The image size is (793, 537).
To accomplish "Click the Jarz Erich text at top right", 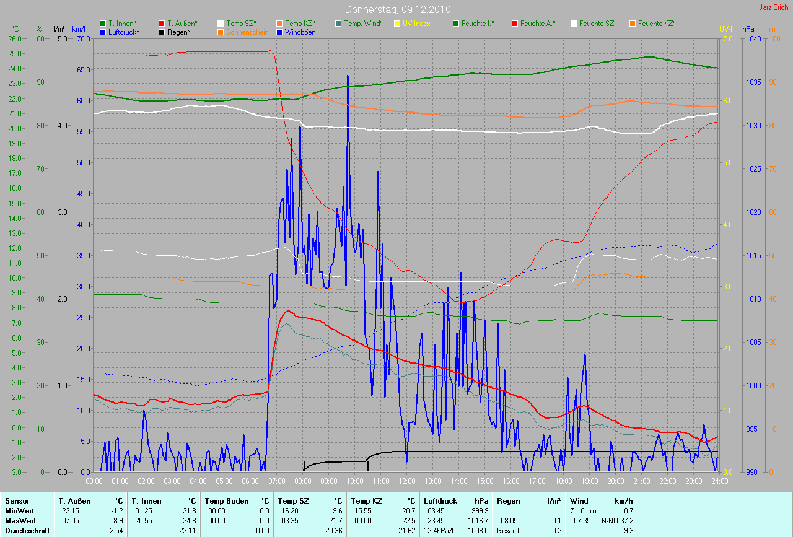I will point(773,7).
